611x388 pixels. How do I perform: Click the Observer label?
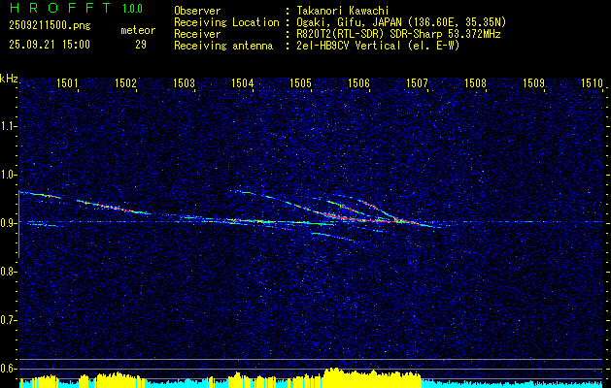(197, 11)
